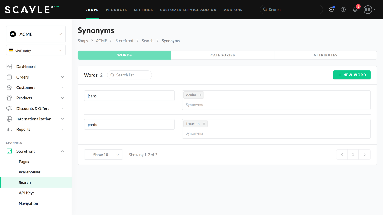Viewport: 383px width, 215px height.
Task: Click the Storefront channel icon
Action: coord(9,151)
